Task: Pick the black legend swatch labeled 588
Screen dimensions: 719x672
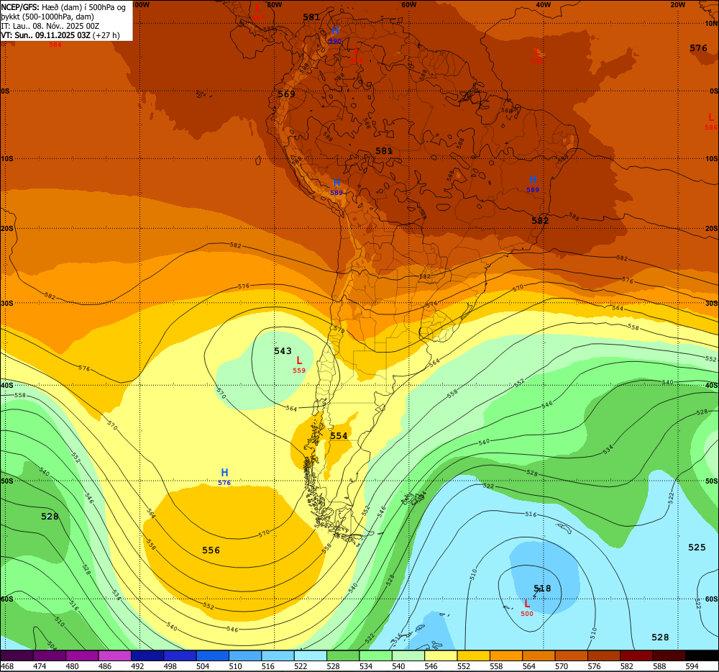Action: pyautogui.click(x=669, y=655)
